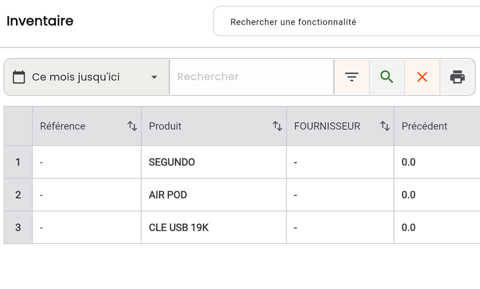The width and height of the screenshot is (480, 289).
Task: Click the Référence column header
Action: coord(62,126)
